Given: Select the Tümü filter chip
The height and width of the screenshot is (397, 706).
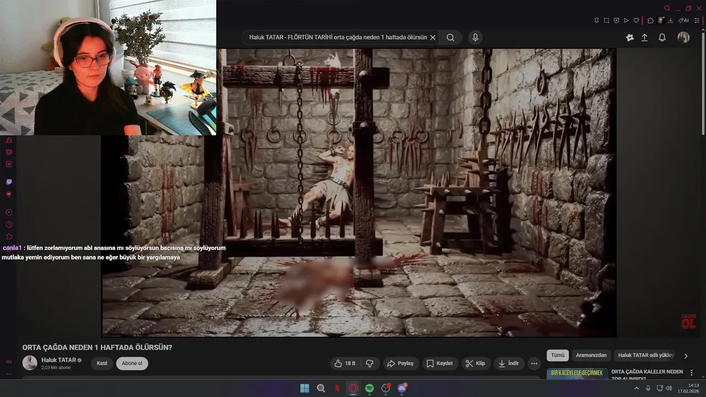Looking at the screenshot, I should (x=558, y=356).
